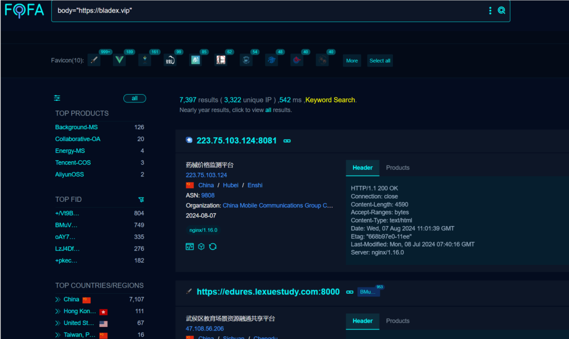Click the cube component icon for first result
569x339 pixels.
(201, 246)
